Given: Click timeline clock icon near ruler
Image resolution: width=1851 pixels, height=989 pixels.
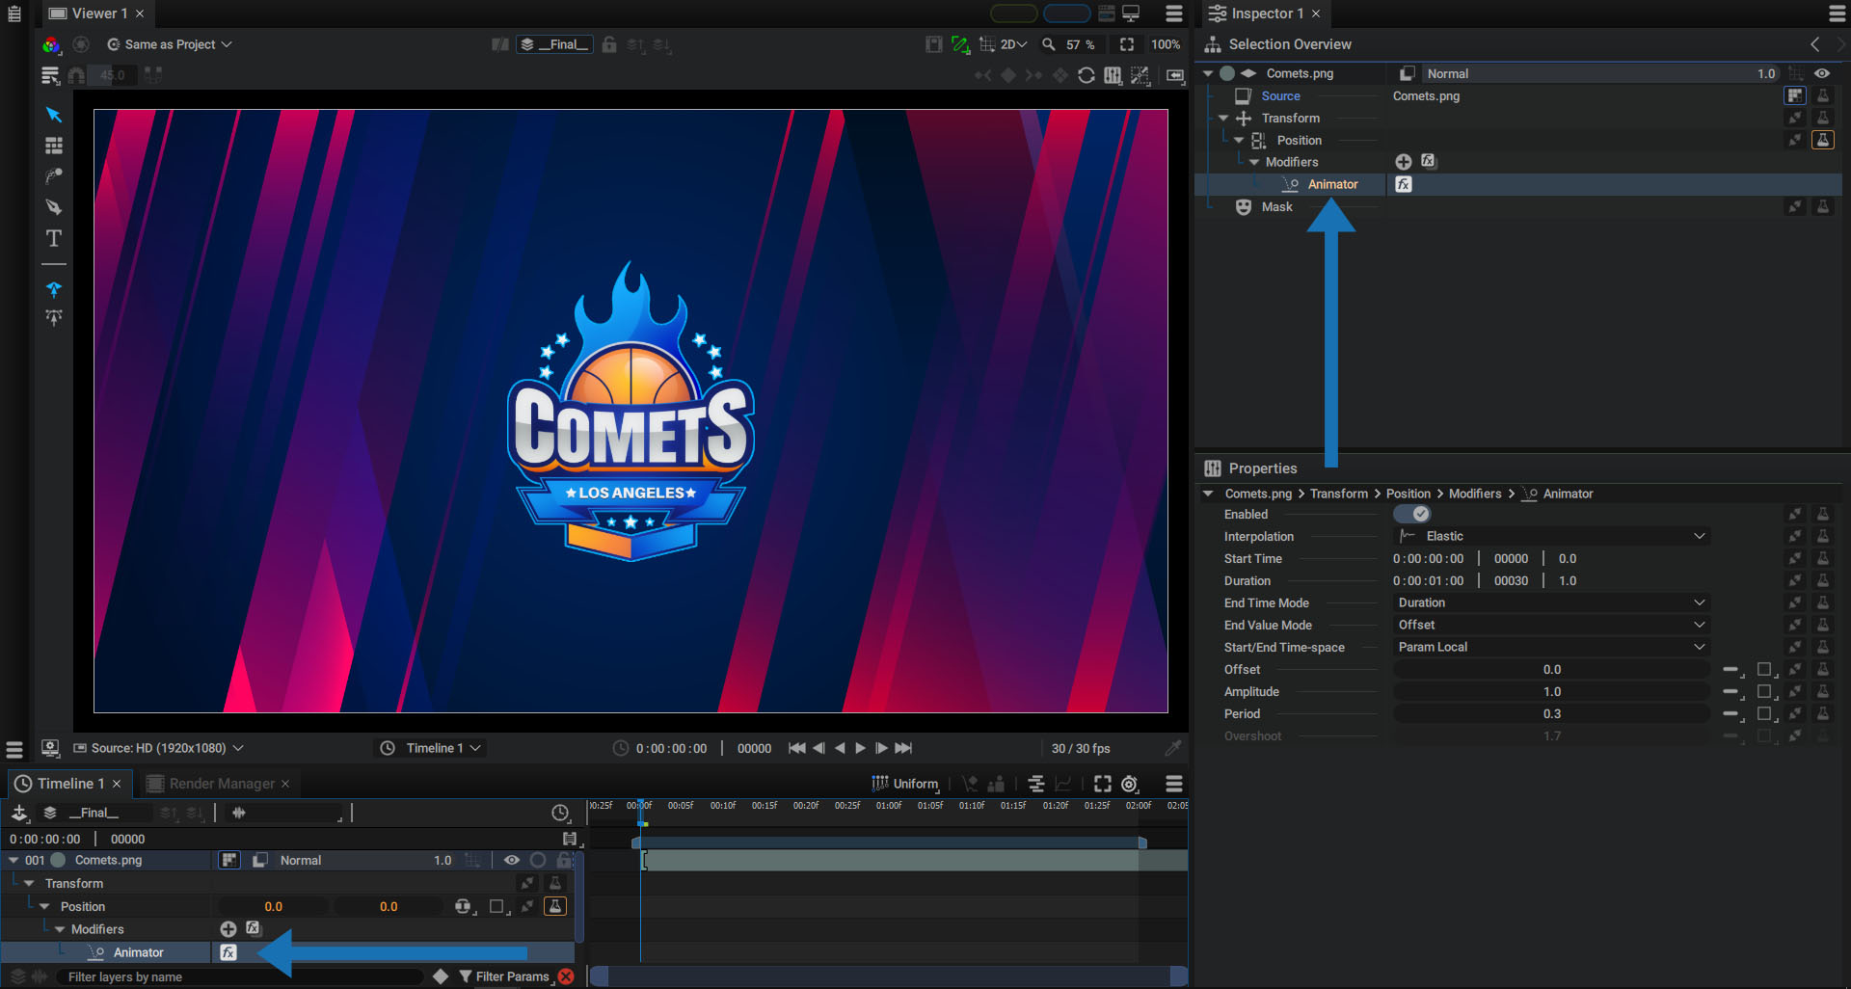Looking at the screenshot, I should pos(560,814).
